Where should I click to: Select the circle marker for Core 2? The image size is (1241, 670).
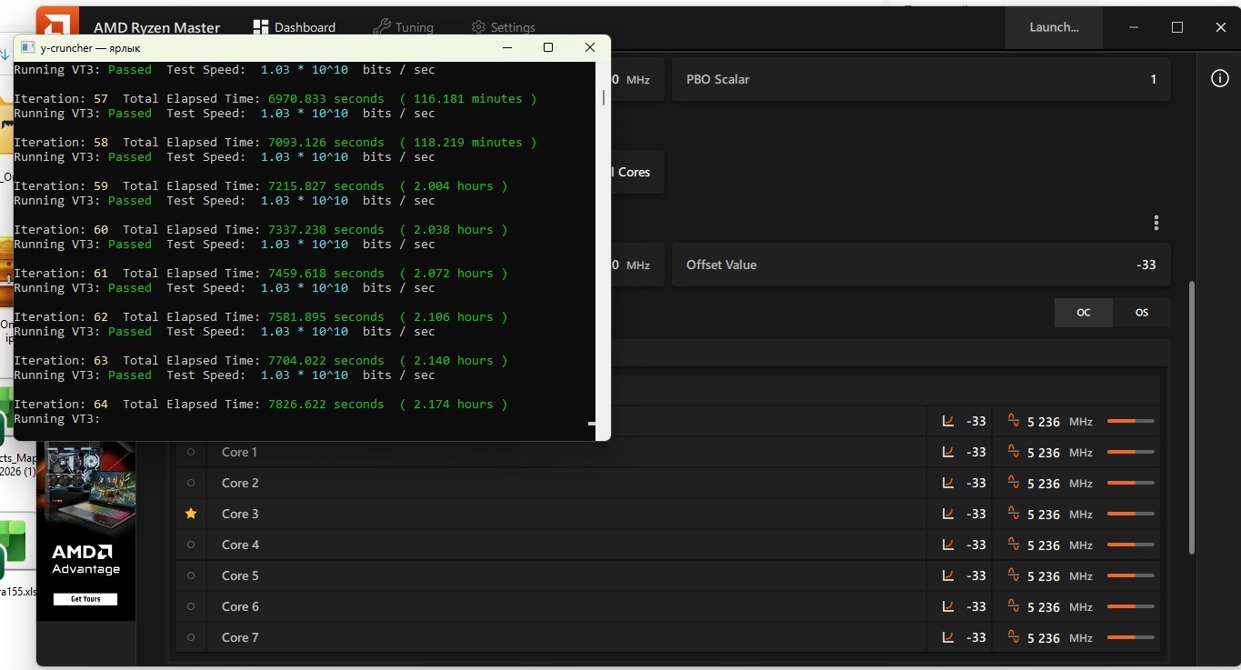[x=191, y=483]
